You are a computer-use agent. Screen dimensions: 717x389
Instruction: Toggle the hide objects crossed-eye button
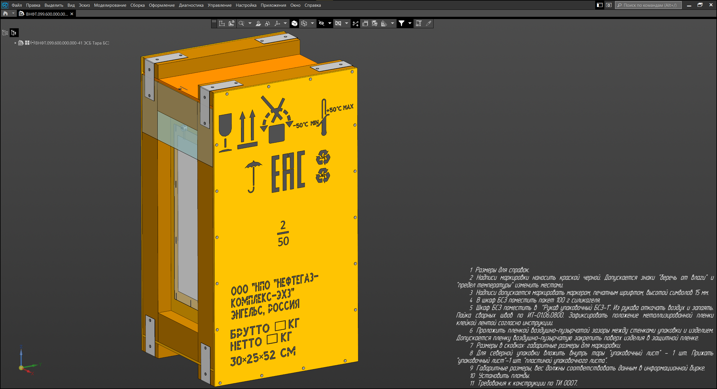click(x=322, y=24)
